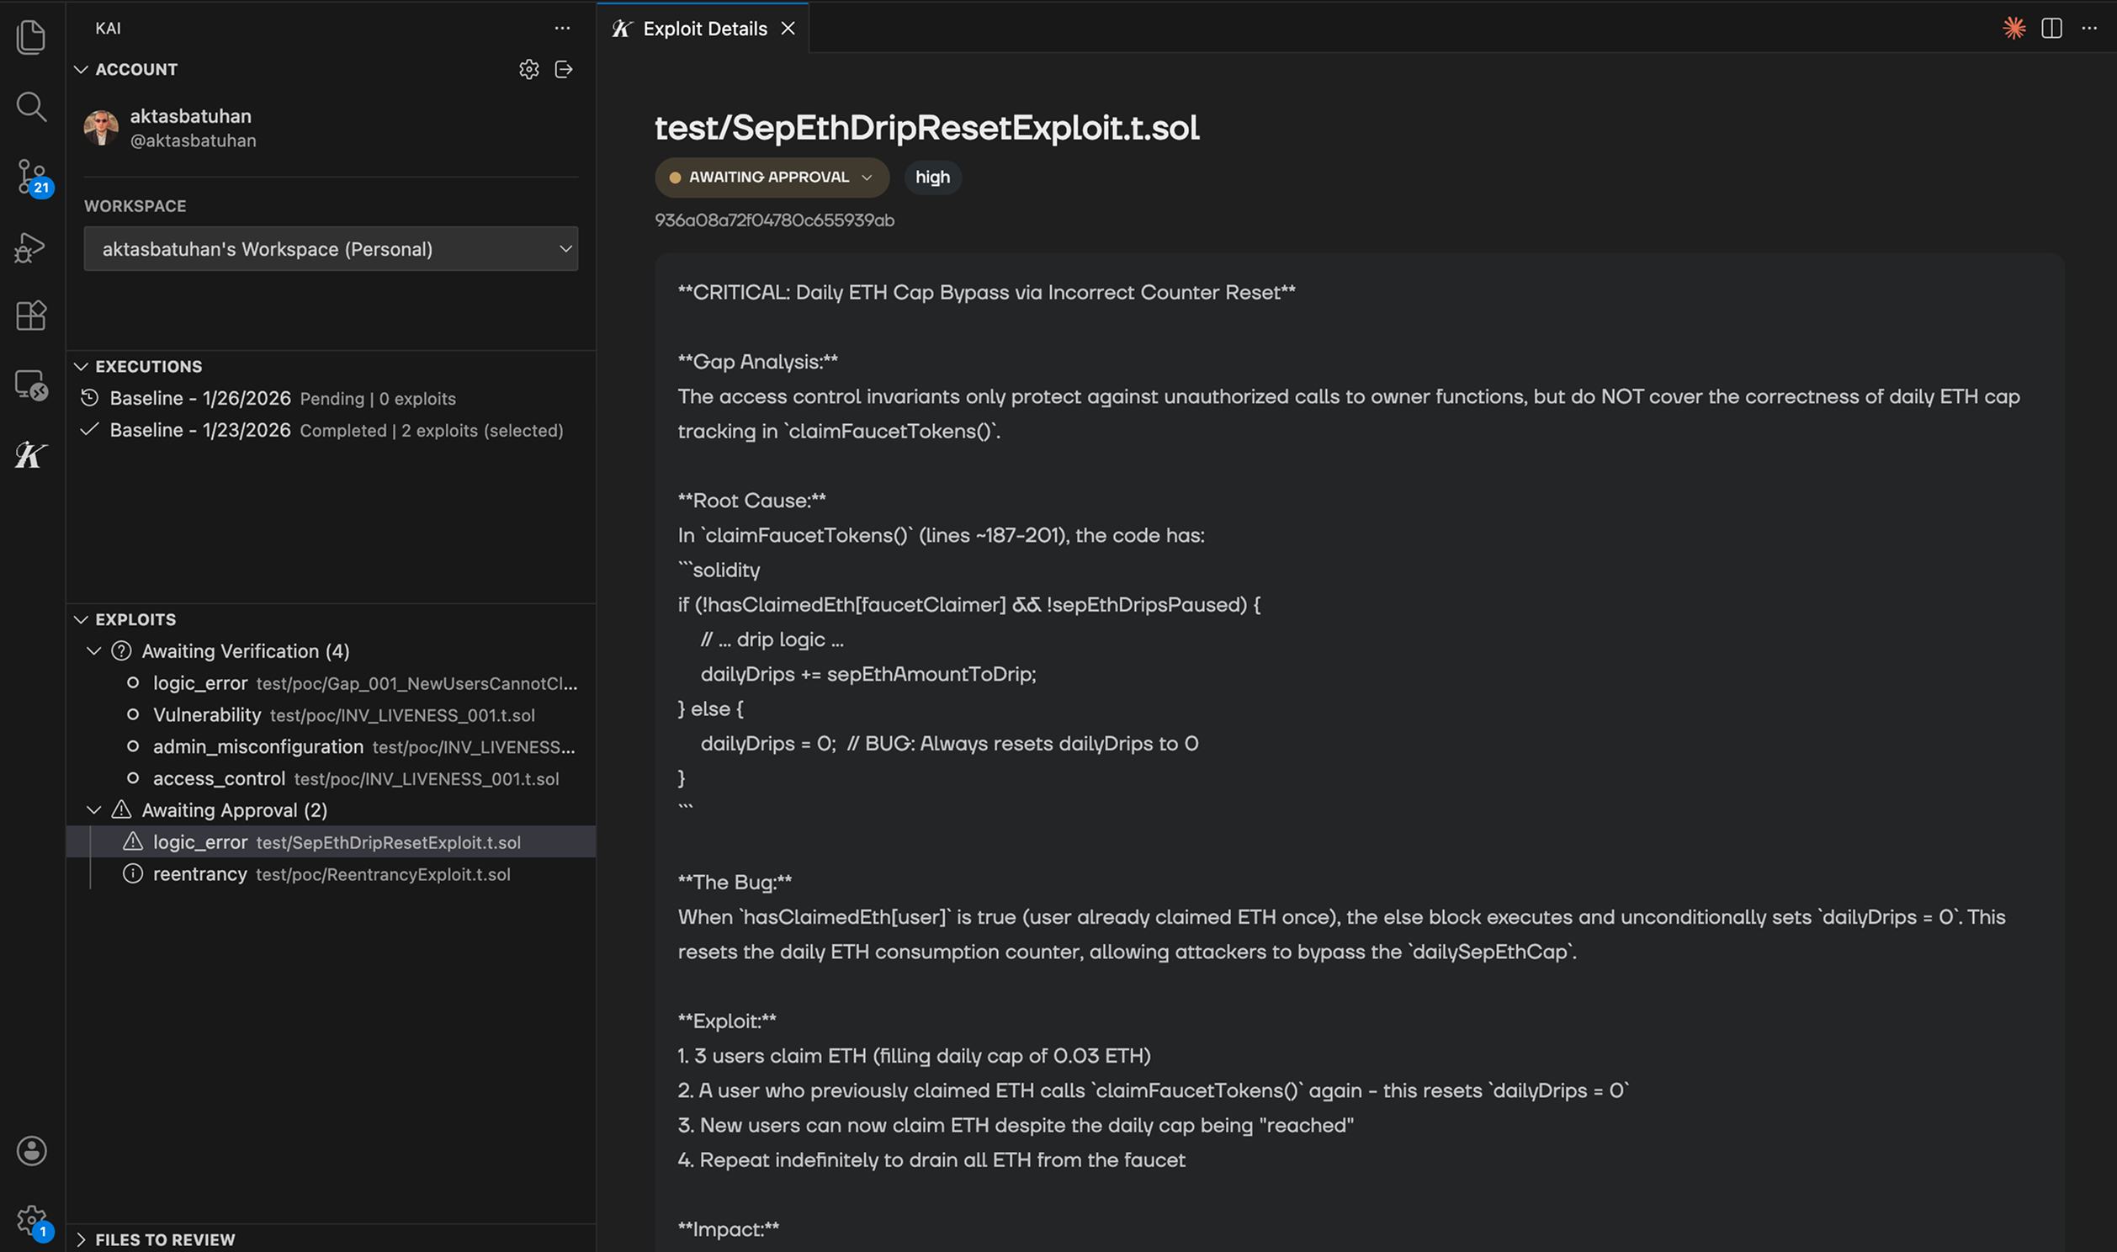Click the orange KAI spark icon above the editor
The image size is (2117, 1252).
pos(2014,28)
